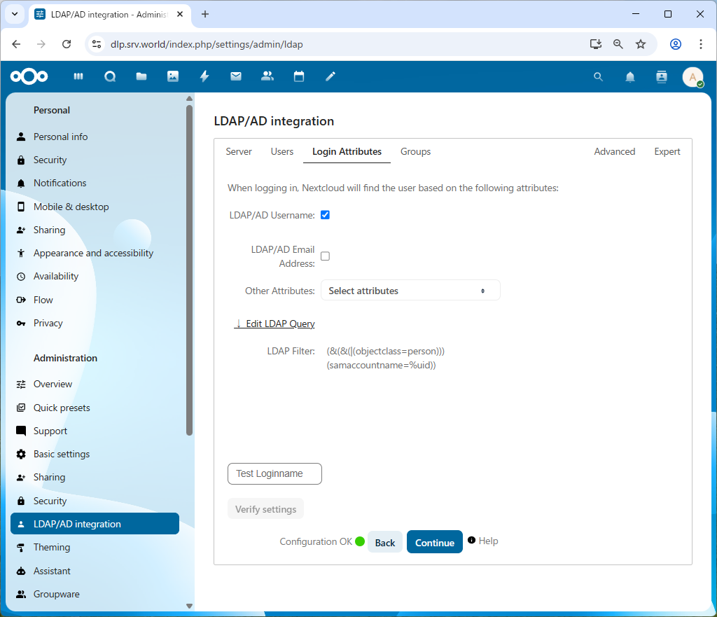Screen dimensions: 717x617
Task: Open the Files folder icon
Action: pos(141,76)
